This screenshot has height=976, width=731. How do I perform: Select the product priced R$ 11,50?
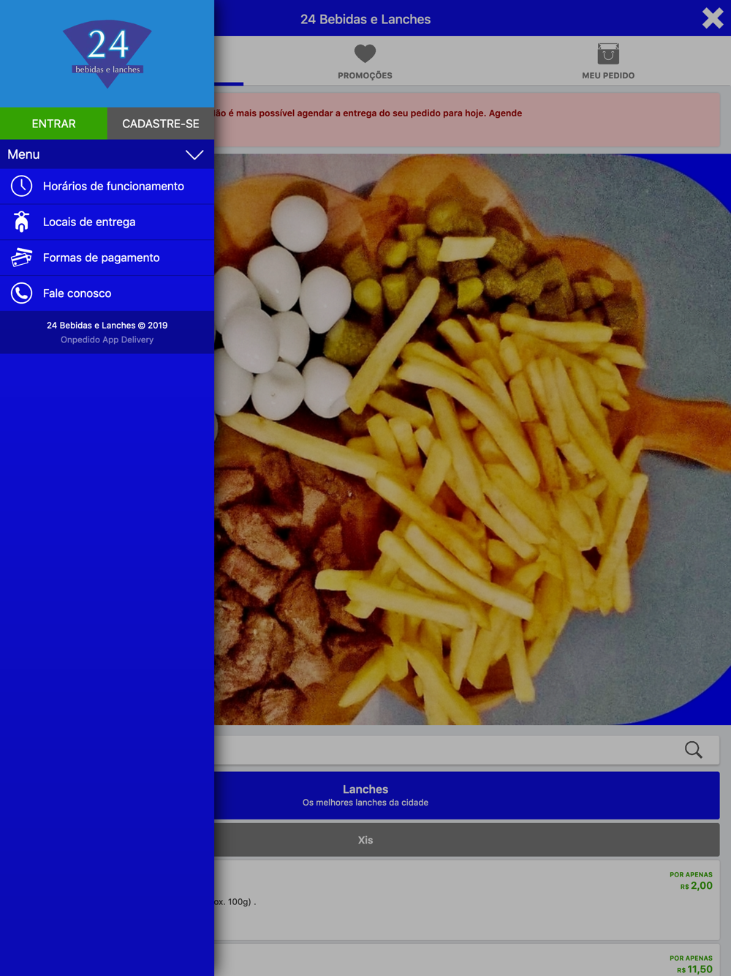point(467,960)
